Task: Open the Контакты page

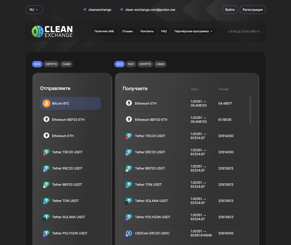Action: 147,31
